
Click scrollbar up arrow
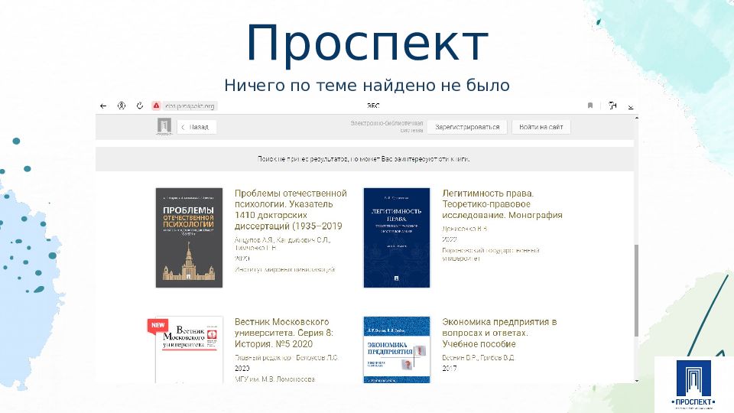(636, 118)
